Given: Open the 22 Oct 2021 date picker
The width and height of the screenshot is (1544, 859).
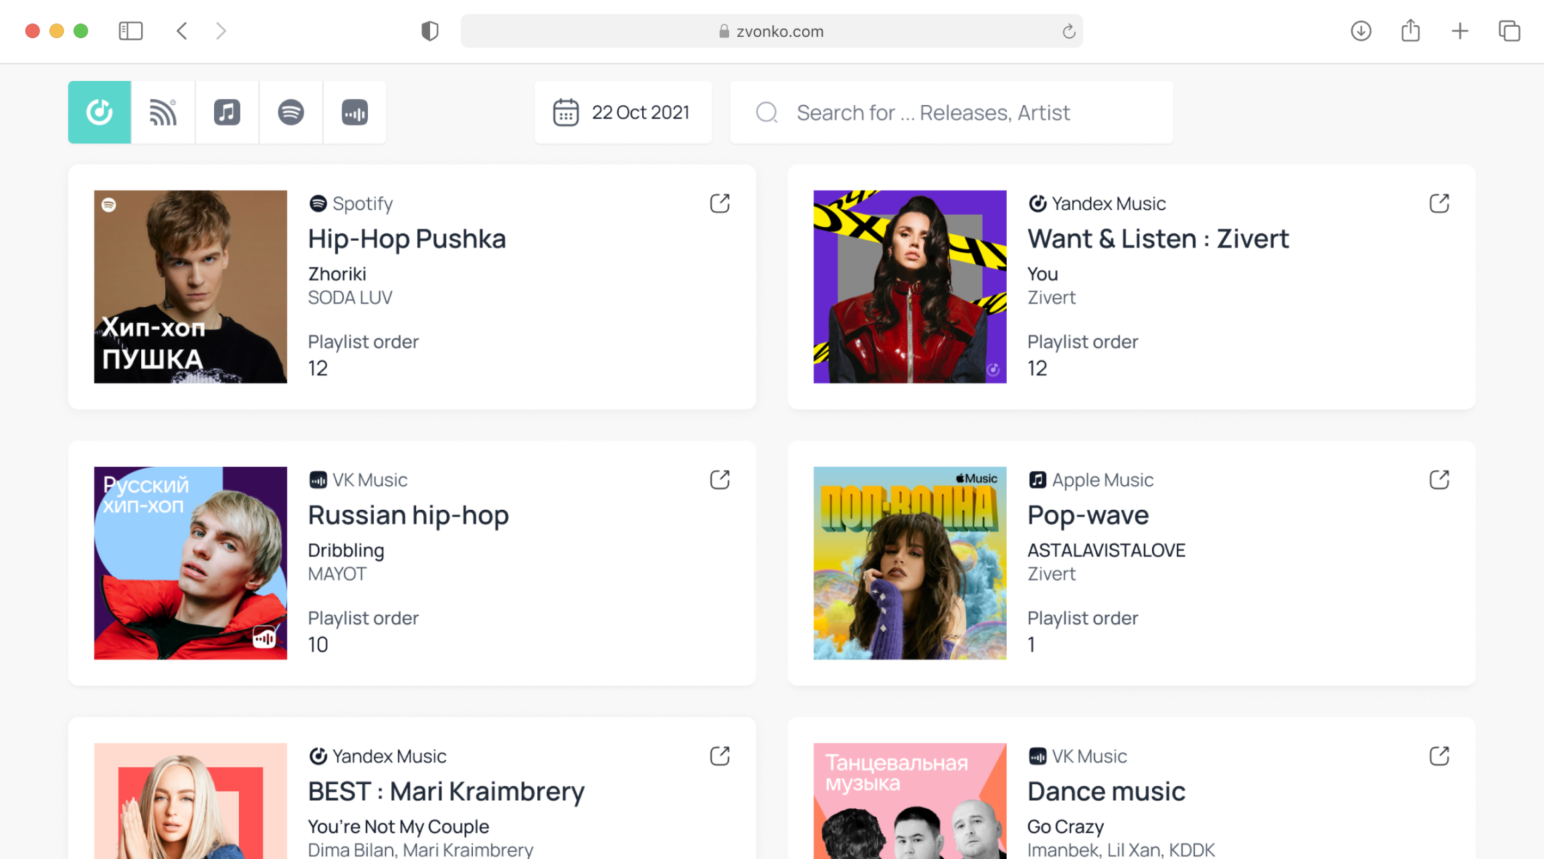Looking at the screenshot, I should pos(623,112).
